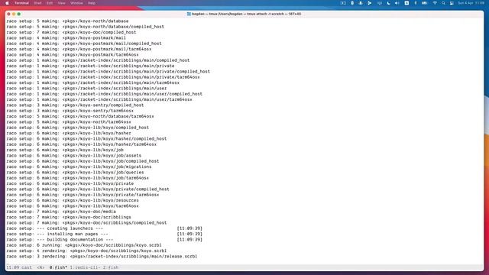Viewport: 489px width, 275px height.
Task: Click the microphone menu bar icon
Action: point(352,3)
